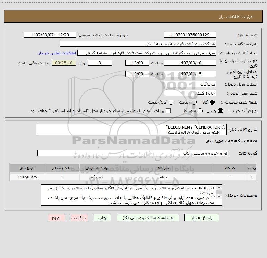Click buyer organization name field
This screenshot has height=258, width=267.
(138, 44)
